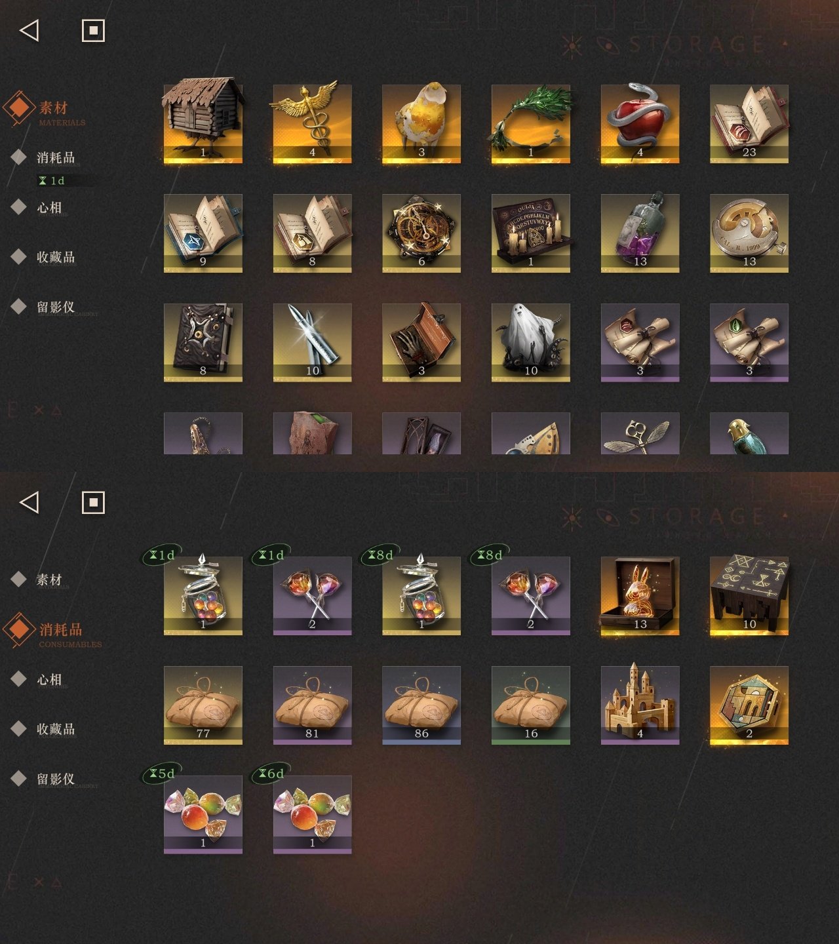Open the glowing rabbit box with count 13

point(640,595)
